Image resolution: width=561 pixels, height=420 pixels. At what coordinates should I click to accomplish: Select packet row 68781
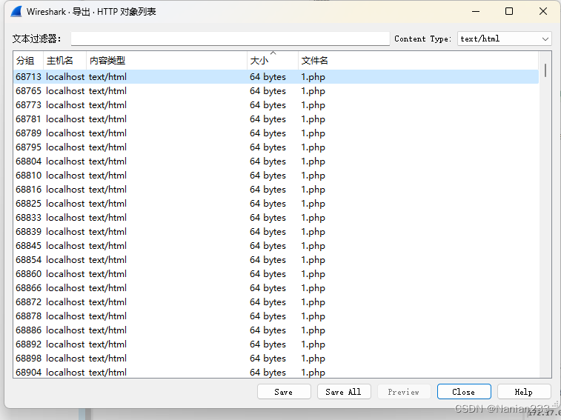coord(276,119)
